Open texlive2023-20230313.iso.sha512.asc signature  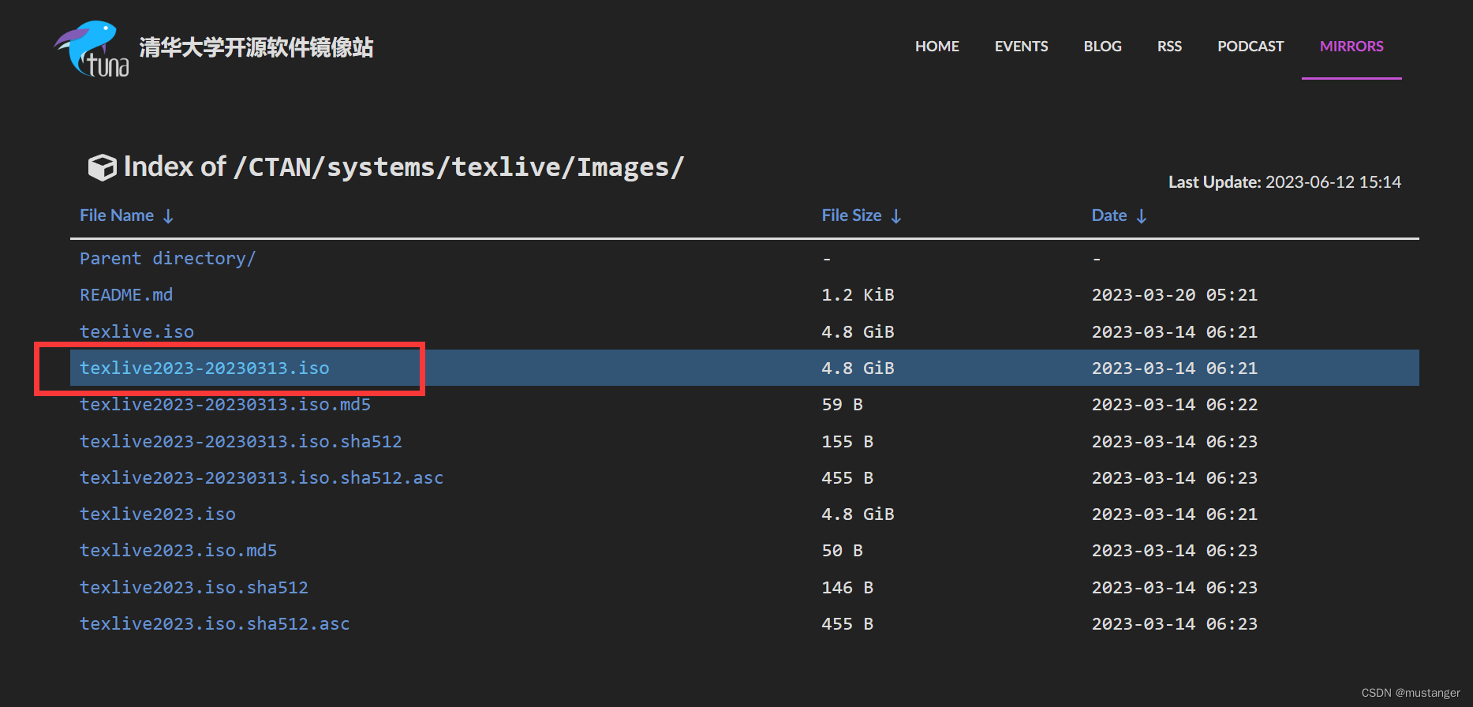(x=261, y=477)
